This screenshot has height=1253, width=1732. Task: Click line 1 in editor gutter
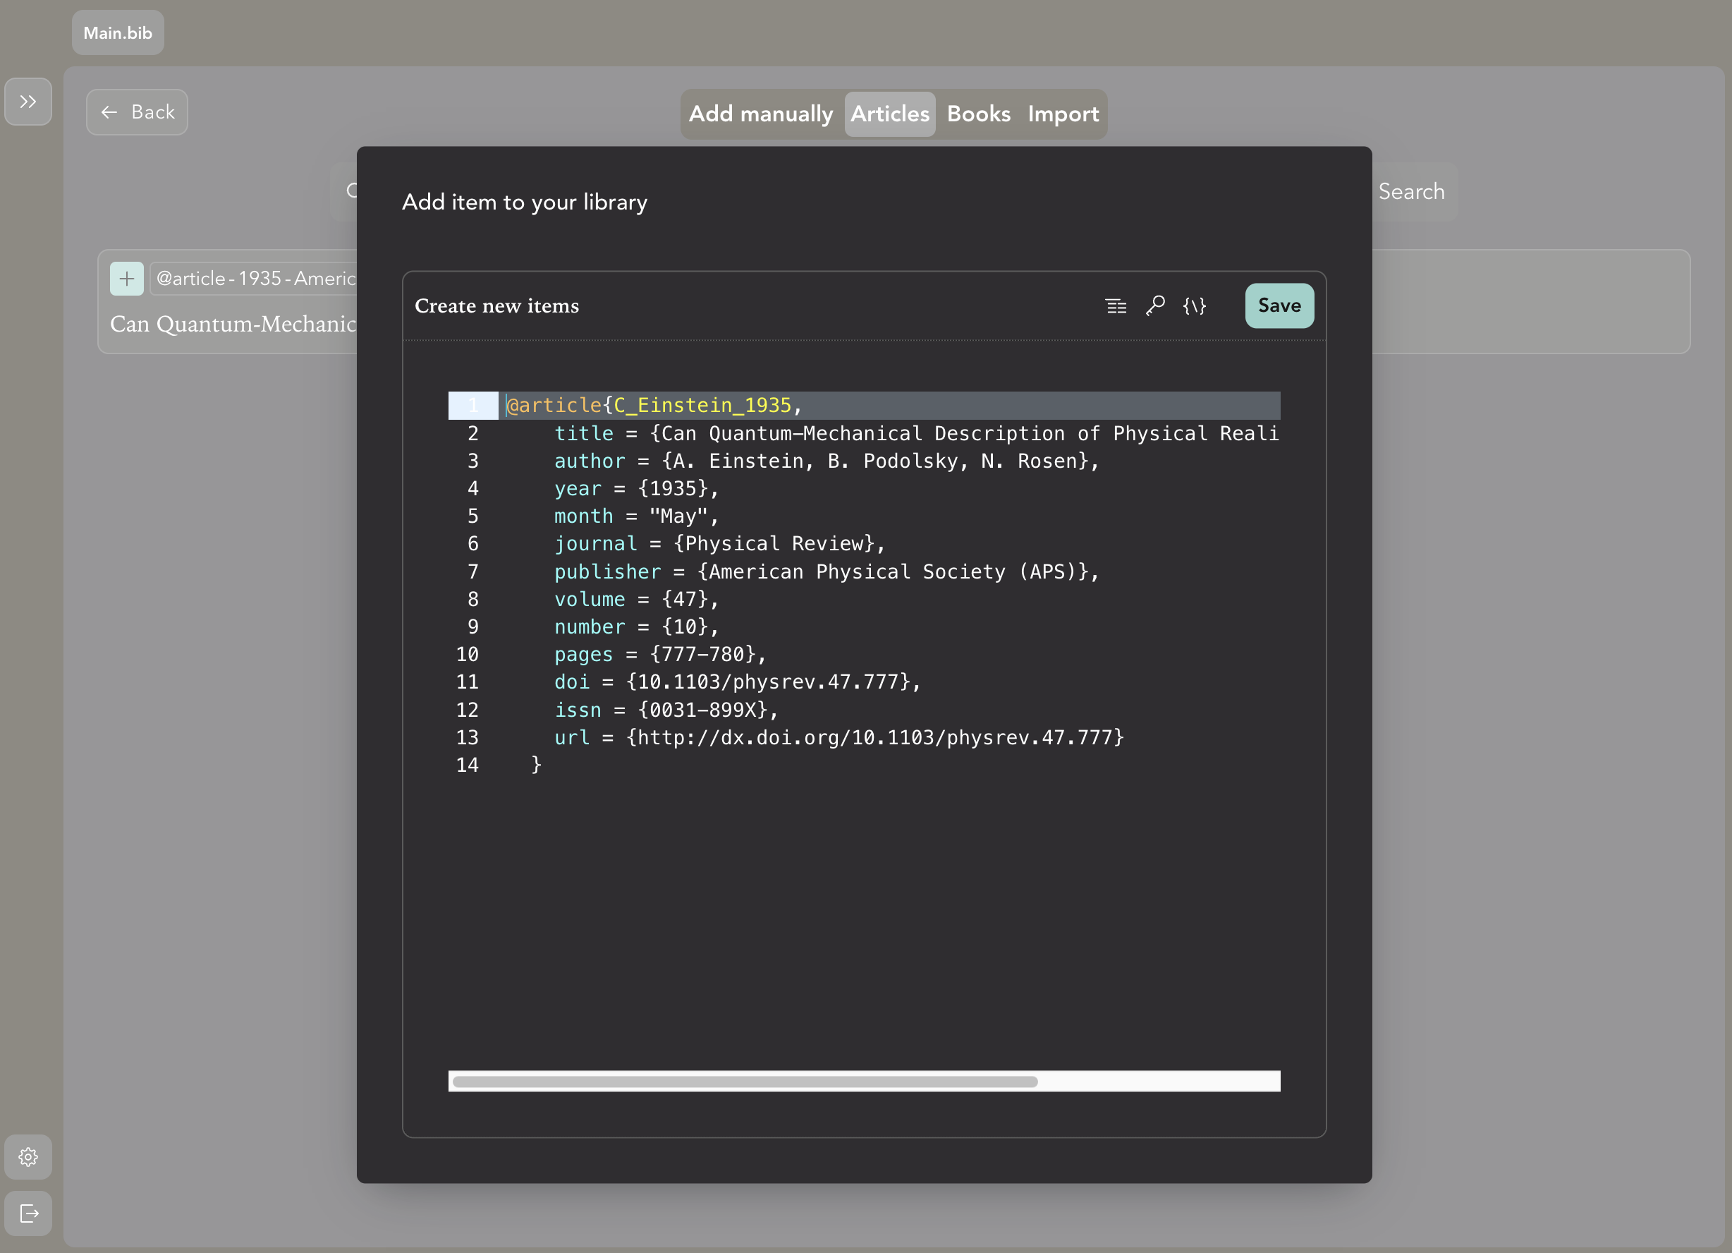click(472, 406)
